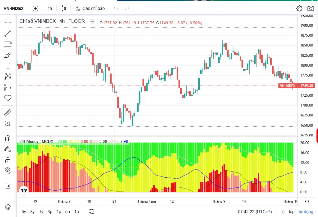Redo the last chart action
The image size is (318, 217).
127,8
